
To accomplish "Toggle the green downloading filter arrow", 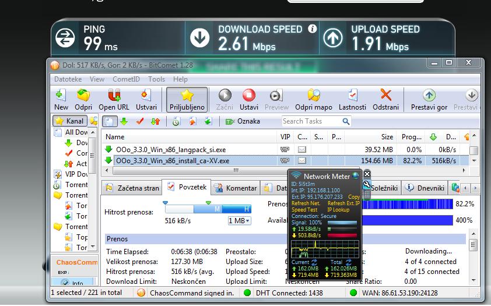I will pyautogui.click(x=124, y=122).
